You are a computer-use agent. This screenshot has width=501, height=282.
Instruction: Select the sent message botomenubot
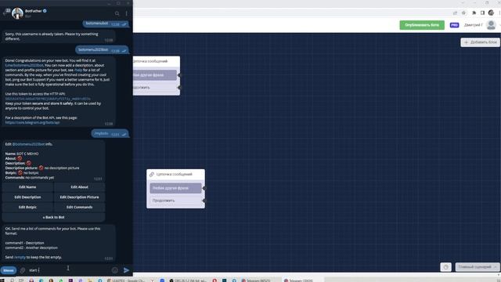pos(106,23)
